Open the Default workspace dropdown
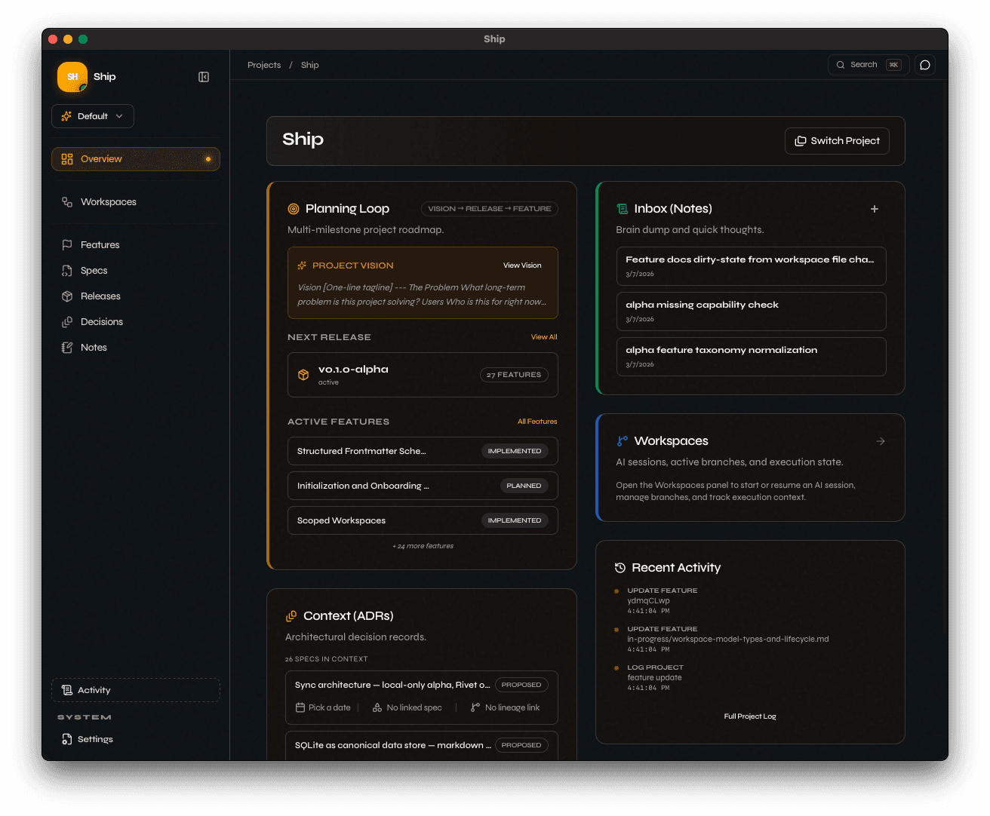Image resolution: width=990 pixels, height=816 pixels. (93, 116)
